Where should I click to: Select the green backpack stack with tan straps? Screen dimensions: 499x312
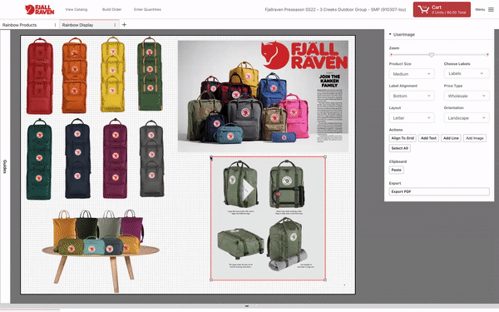click(150, 74)
